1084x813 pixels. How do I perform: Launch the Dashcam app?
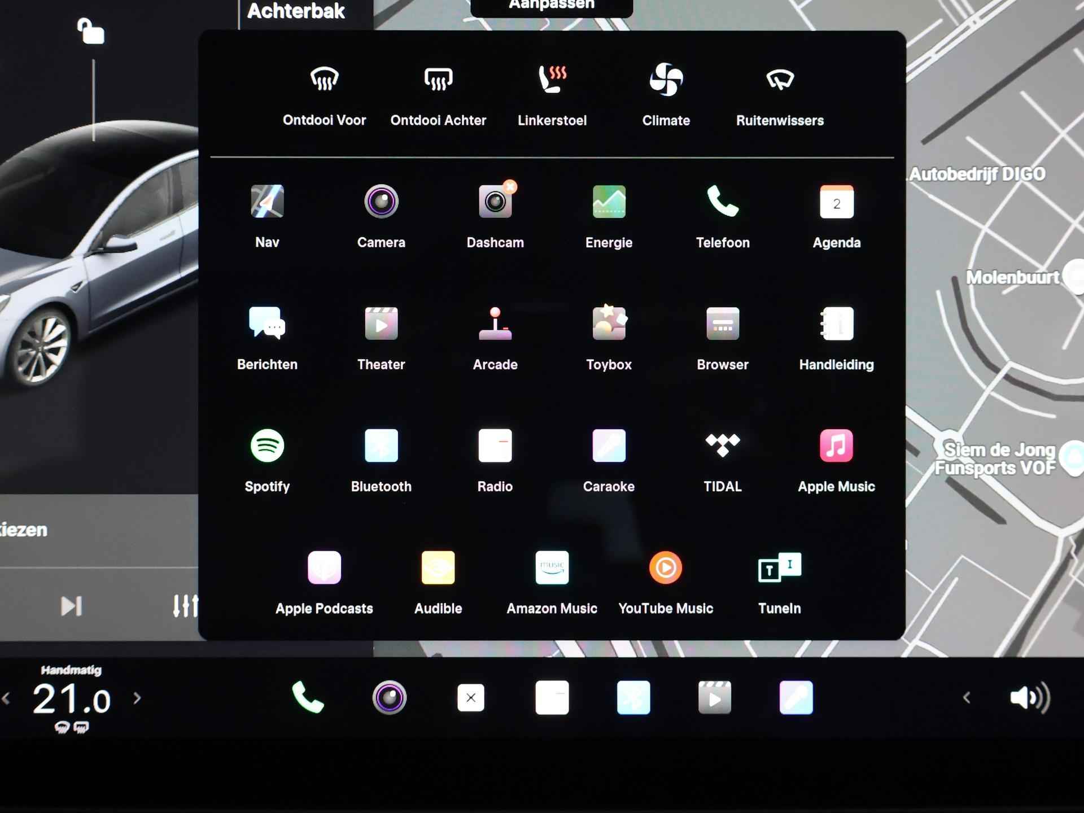(x=495, y=202)
